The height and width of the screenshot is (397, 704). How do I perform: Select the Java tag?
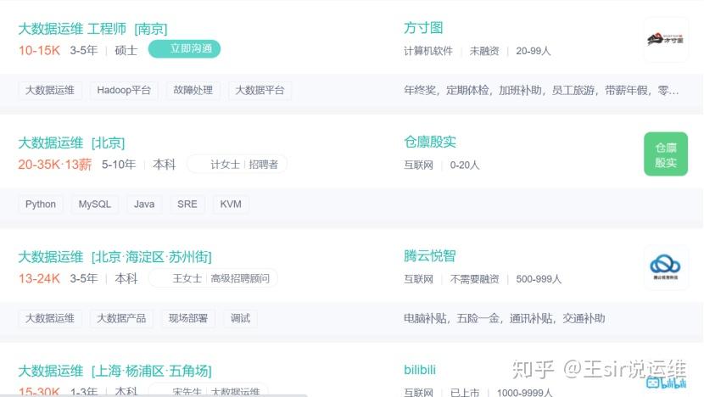coord(144,204)
